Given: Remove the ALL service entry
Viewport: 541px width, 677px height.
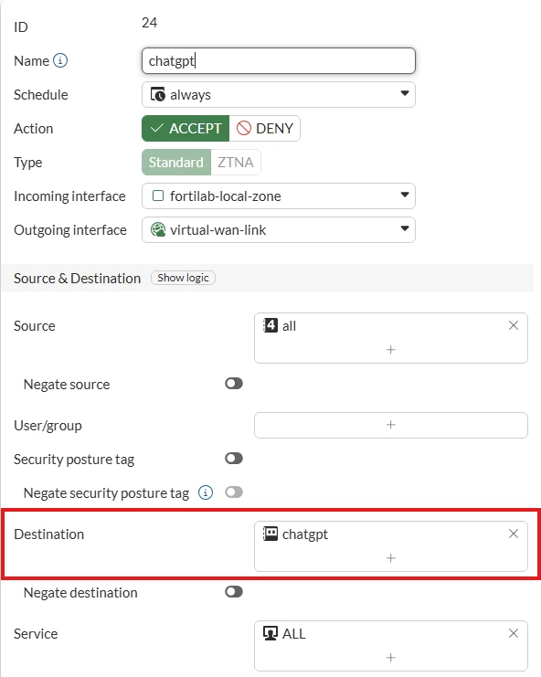Looking at the screenshot, I should pyautogui.click(x=514, y=633).
